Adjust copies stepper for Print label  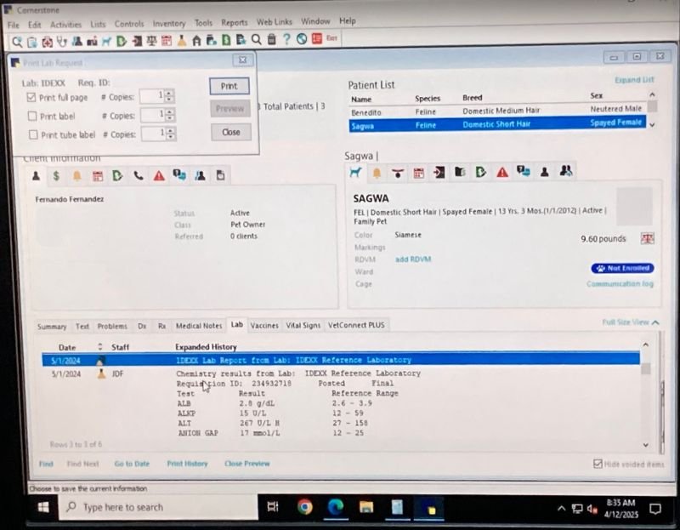pyautogui.click(x=170, y=115)
